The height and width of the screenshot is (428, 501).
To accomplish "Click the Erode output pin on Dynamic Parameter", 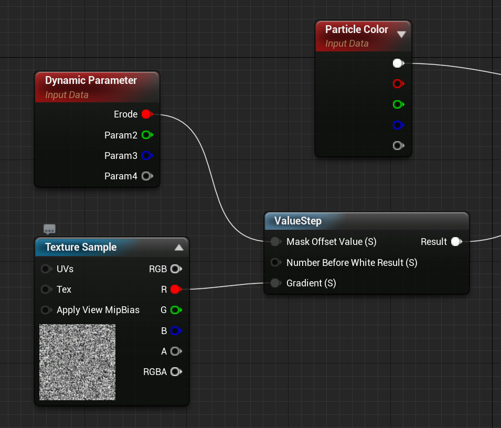I will pos(146,114).
